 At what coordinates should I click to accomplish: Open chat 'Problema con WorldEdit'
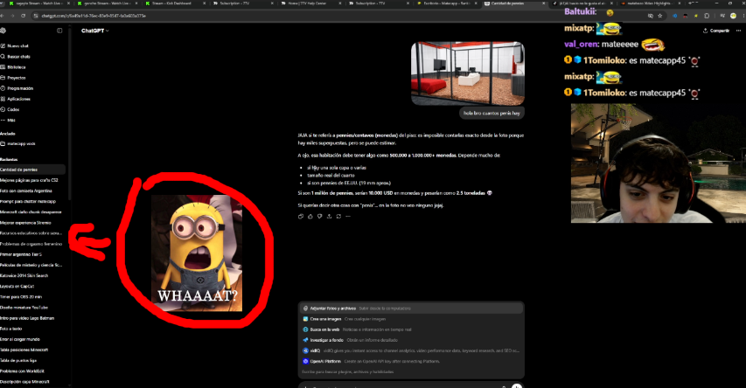pos(22,371)
